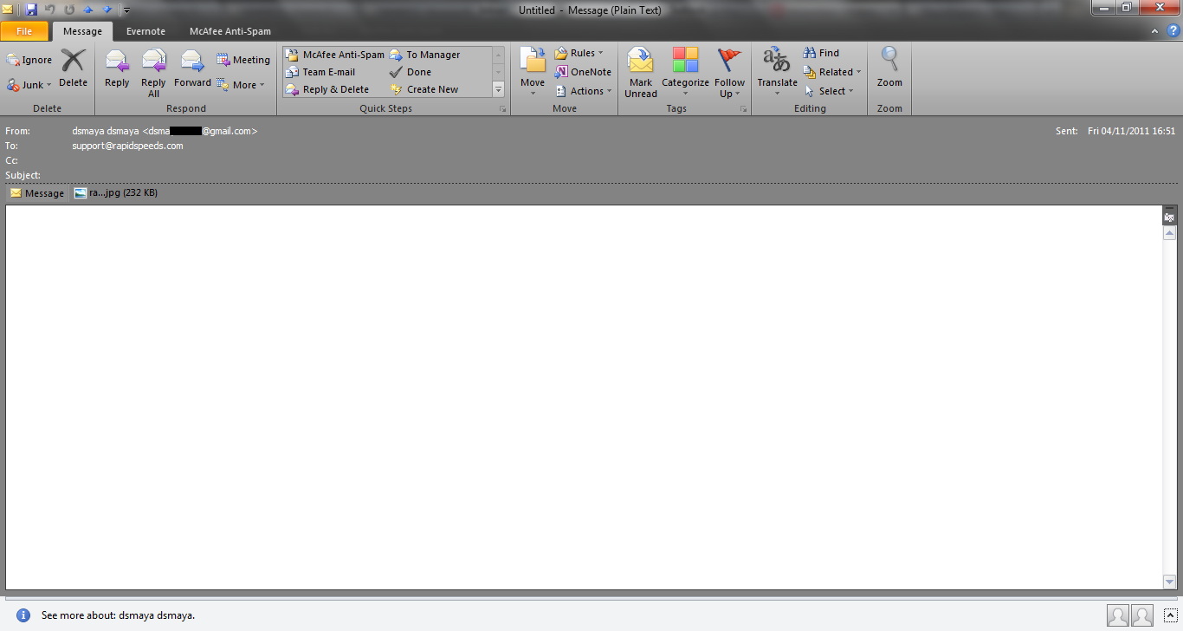Image resolution: width=1183 pixels, height=631 pixels.
Task: Switch to the Message tab
Action: [x=82, y=31]
